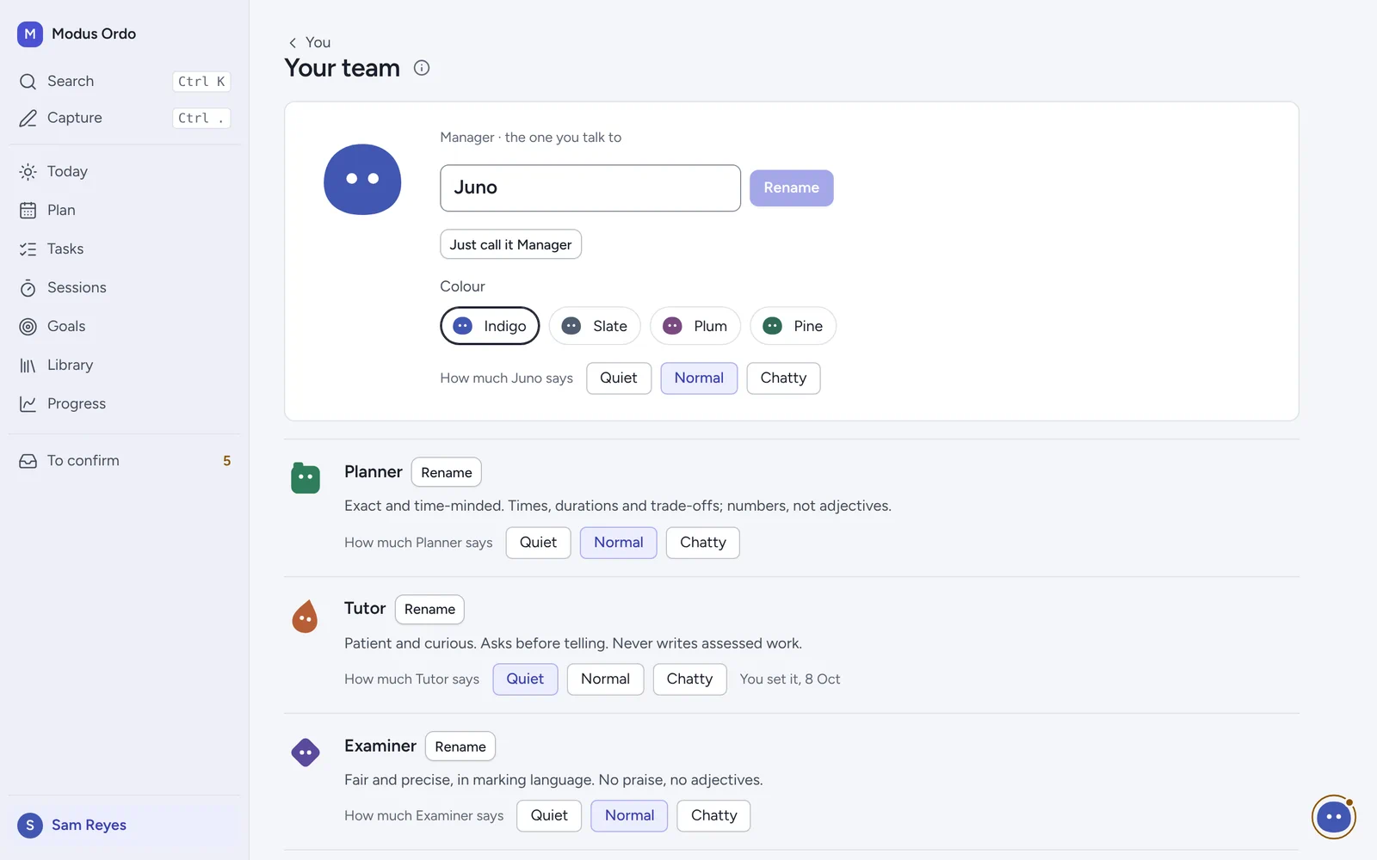Viewport: 1377px width, 860px height.
Task: Click Rename next to the Juno field
Action: pyautogui.click(x=792, y=187)
